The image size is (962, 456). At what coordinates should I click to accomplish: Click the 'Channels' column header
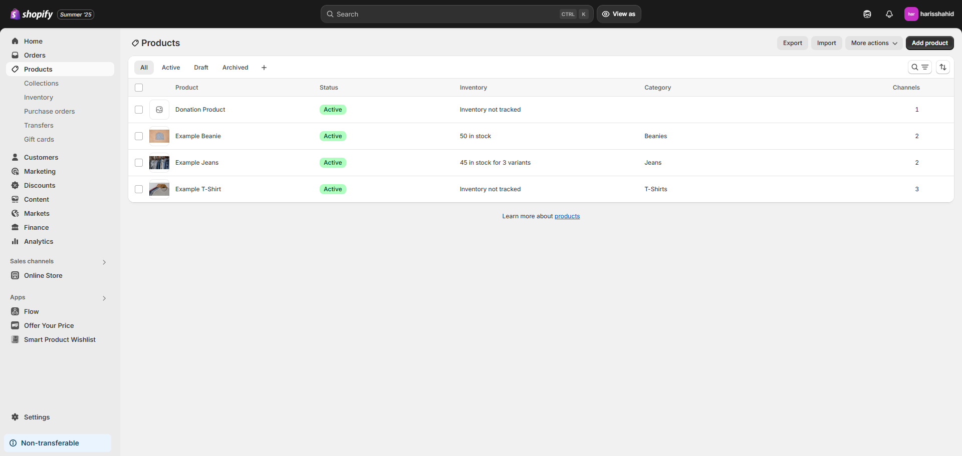pos(906,88)
